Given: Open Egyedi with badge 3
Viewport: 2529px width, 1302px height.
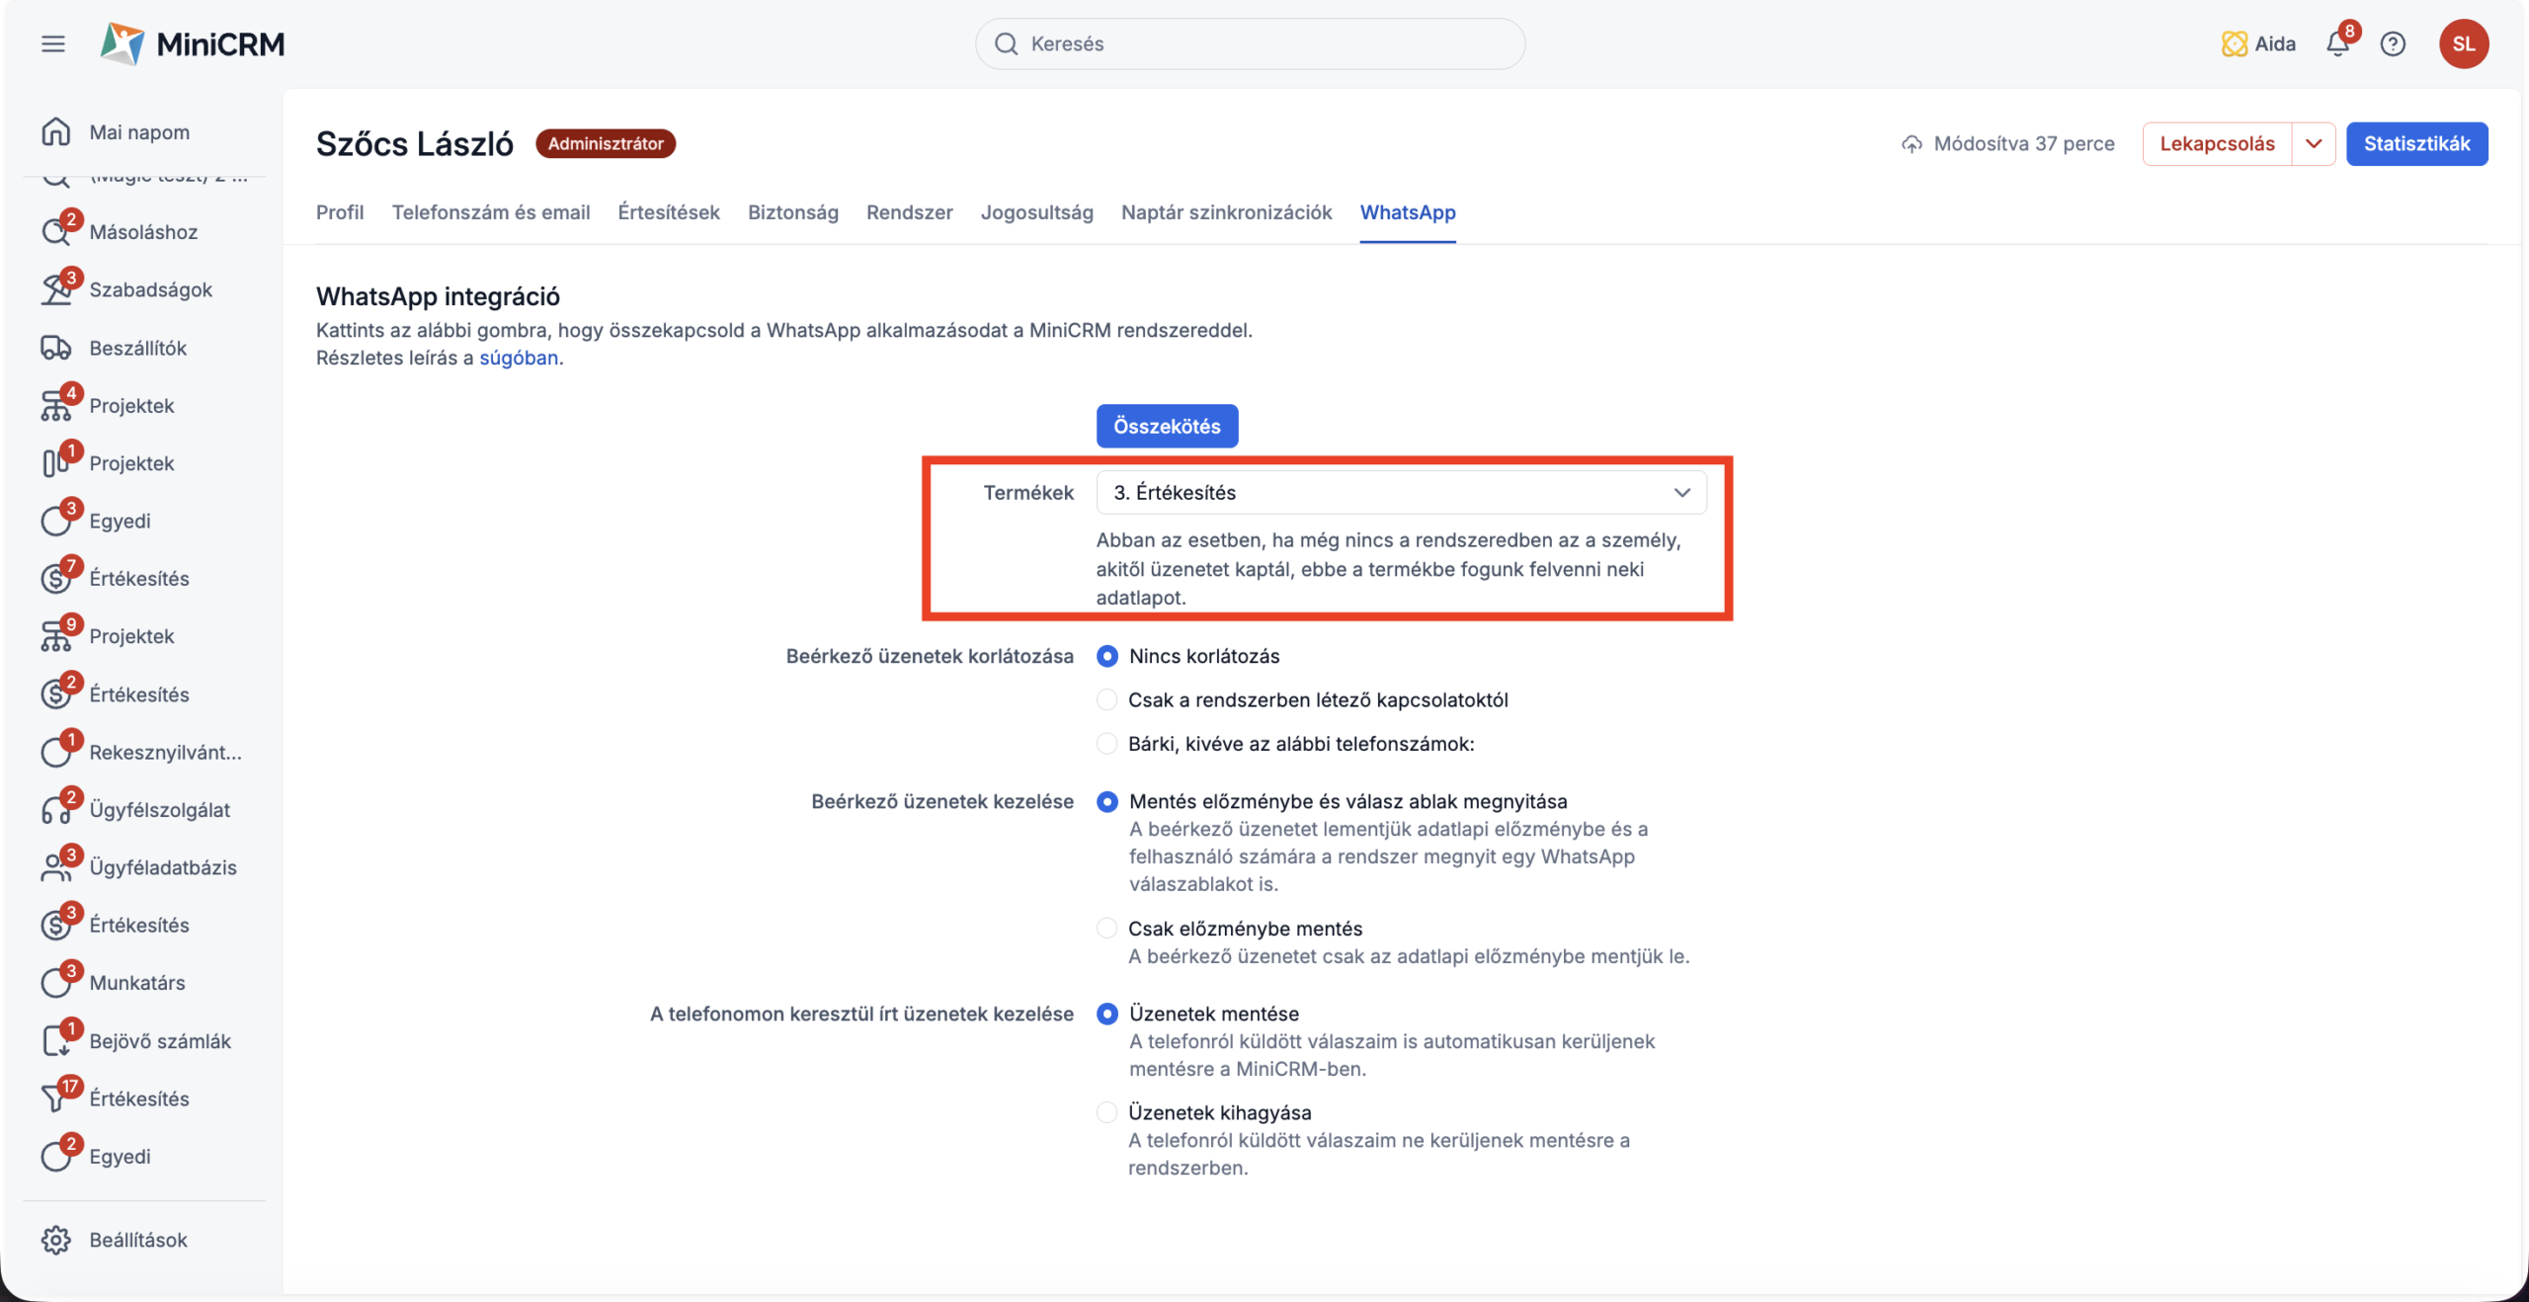Looking at the screenshot, I should pyautogui.click(x=120, y=521).
